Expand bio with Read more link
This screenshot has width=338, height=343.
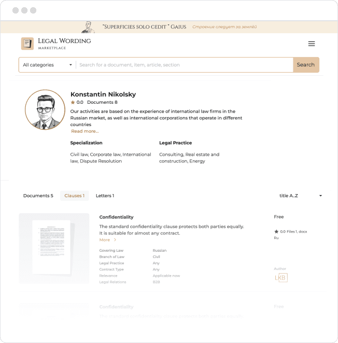(x=84, y=131)
